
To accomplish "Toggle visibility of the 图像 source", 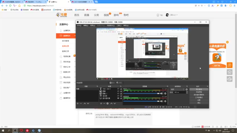I will [118, 91].
